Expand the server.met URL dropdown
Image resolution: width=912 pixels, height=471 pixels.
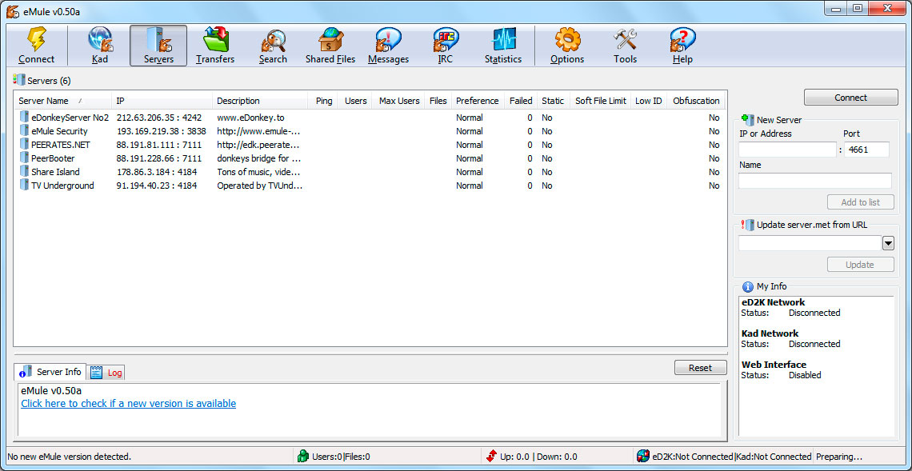click(888, 244)
